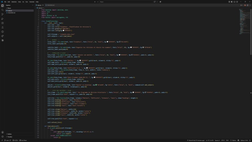Click the command center search box
Image resolution: width=252 pixels, height=142 pixels.
pyautogui.click(x=126, y=2)
